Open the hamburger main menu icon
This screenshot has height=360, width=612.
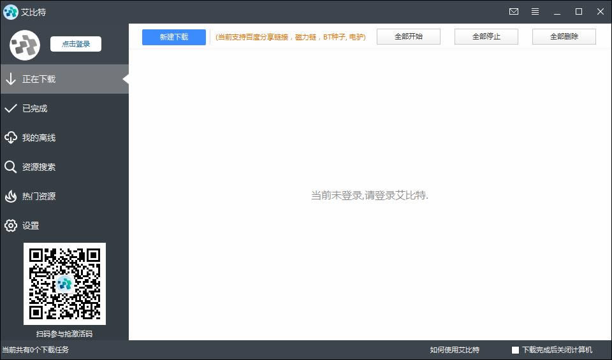tap(535, 11)
